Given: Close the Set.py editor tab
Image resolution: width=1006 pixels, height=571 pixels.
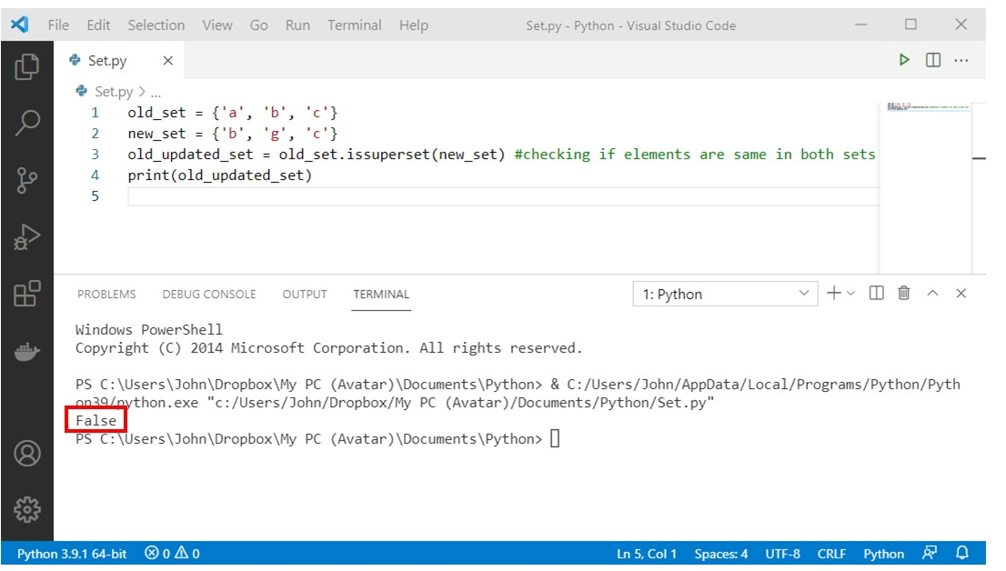Looking at the screenshot, I should (x=168, y=60).
